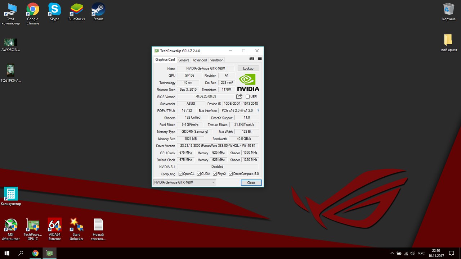Click GPU-Z icon in the taskbar
Viewport: 461px width, 259px height.
point(49,253)
